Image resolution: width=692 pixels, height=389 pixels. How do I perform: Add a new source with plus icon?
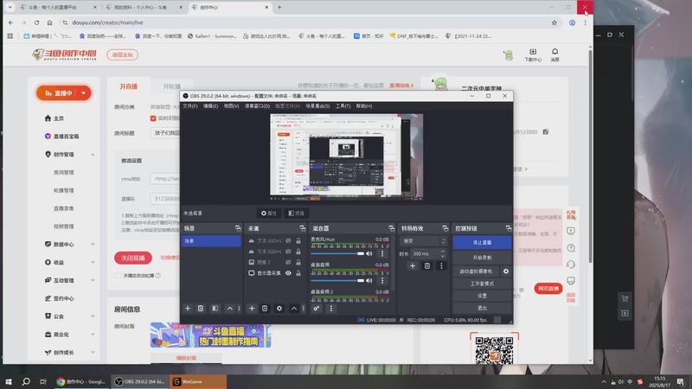coord(252,309)
